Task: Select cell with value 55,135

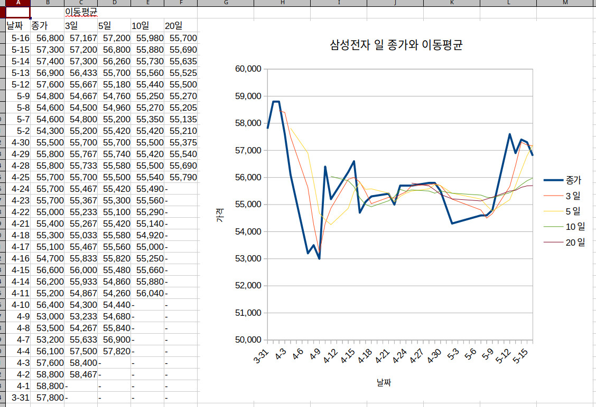Action: pos(181,119)
